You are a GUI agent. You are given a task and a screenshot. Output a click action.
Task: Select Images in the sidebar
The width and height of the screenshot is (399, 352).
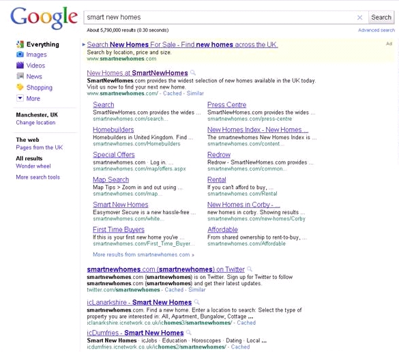36,55
